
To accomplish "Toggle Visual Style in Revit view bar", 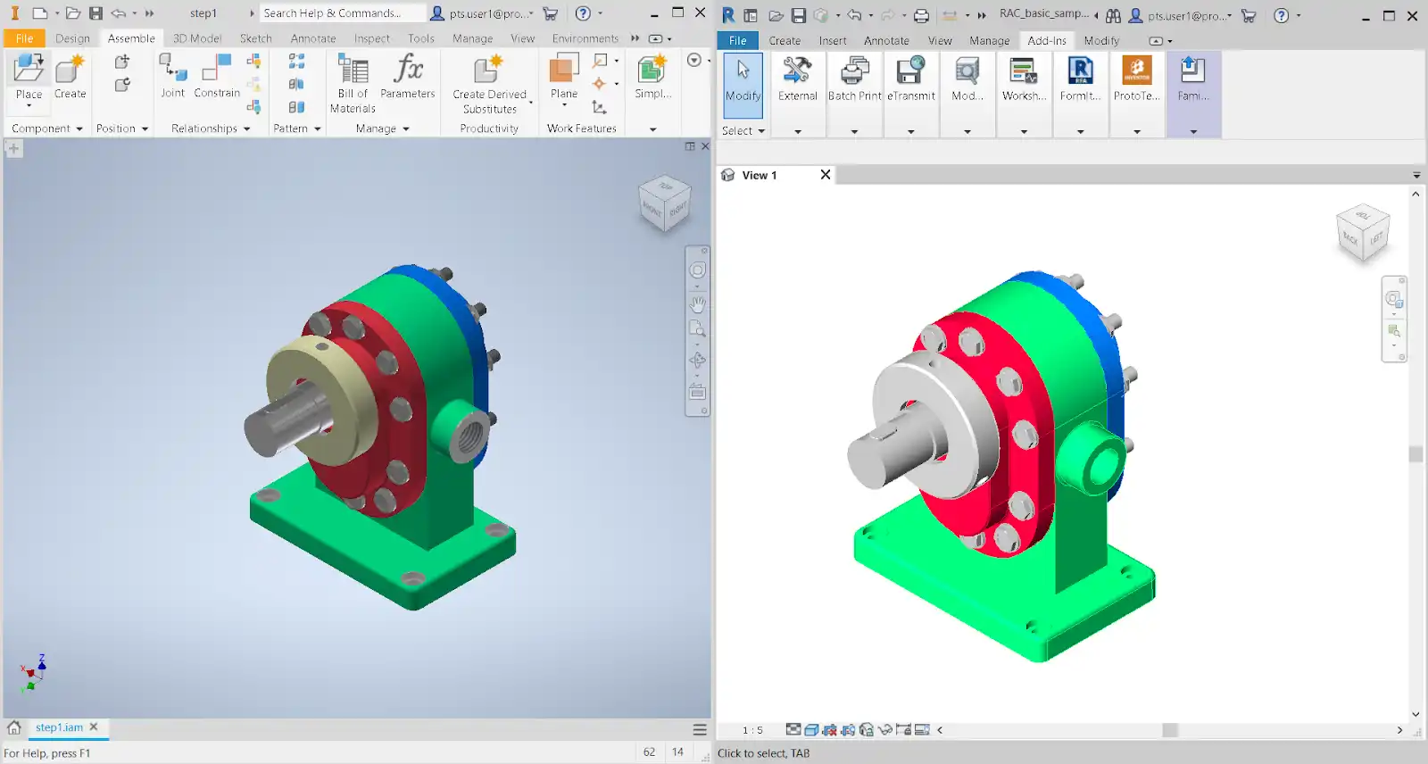I will [811, 730].
